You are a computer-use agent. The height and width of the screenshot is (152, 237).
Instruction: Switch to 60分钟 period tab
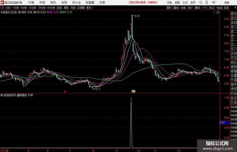click(x=51, y=8)
